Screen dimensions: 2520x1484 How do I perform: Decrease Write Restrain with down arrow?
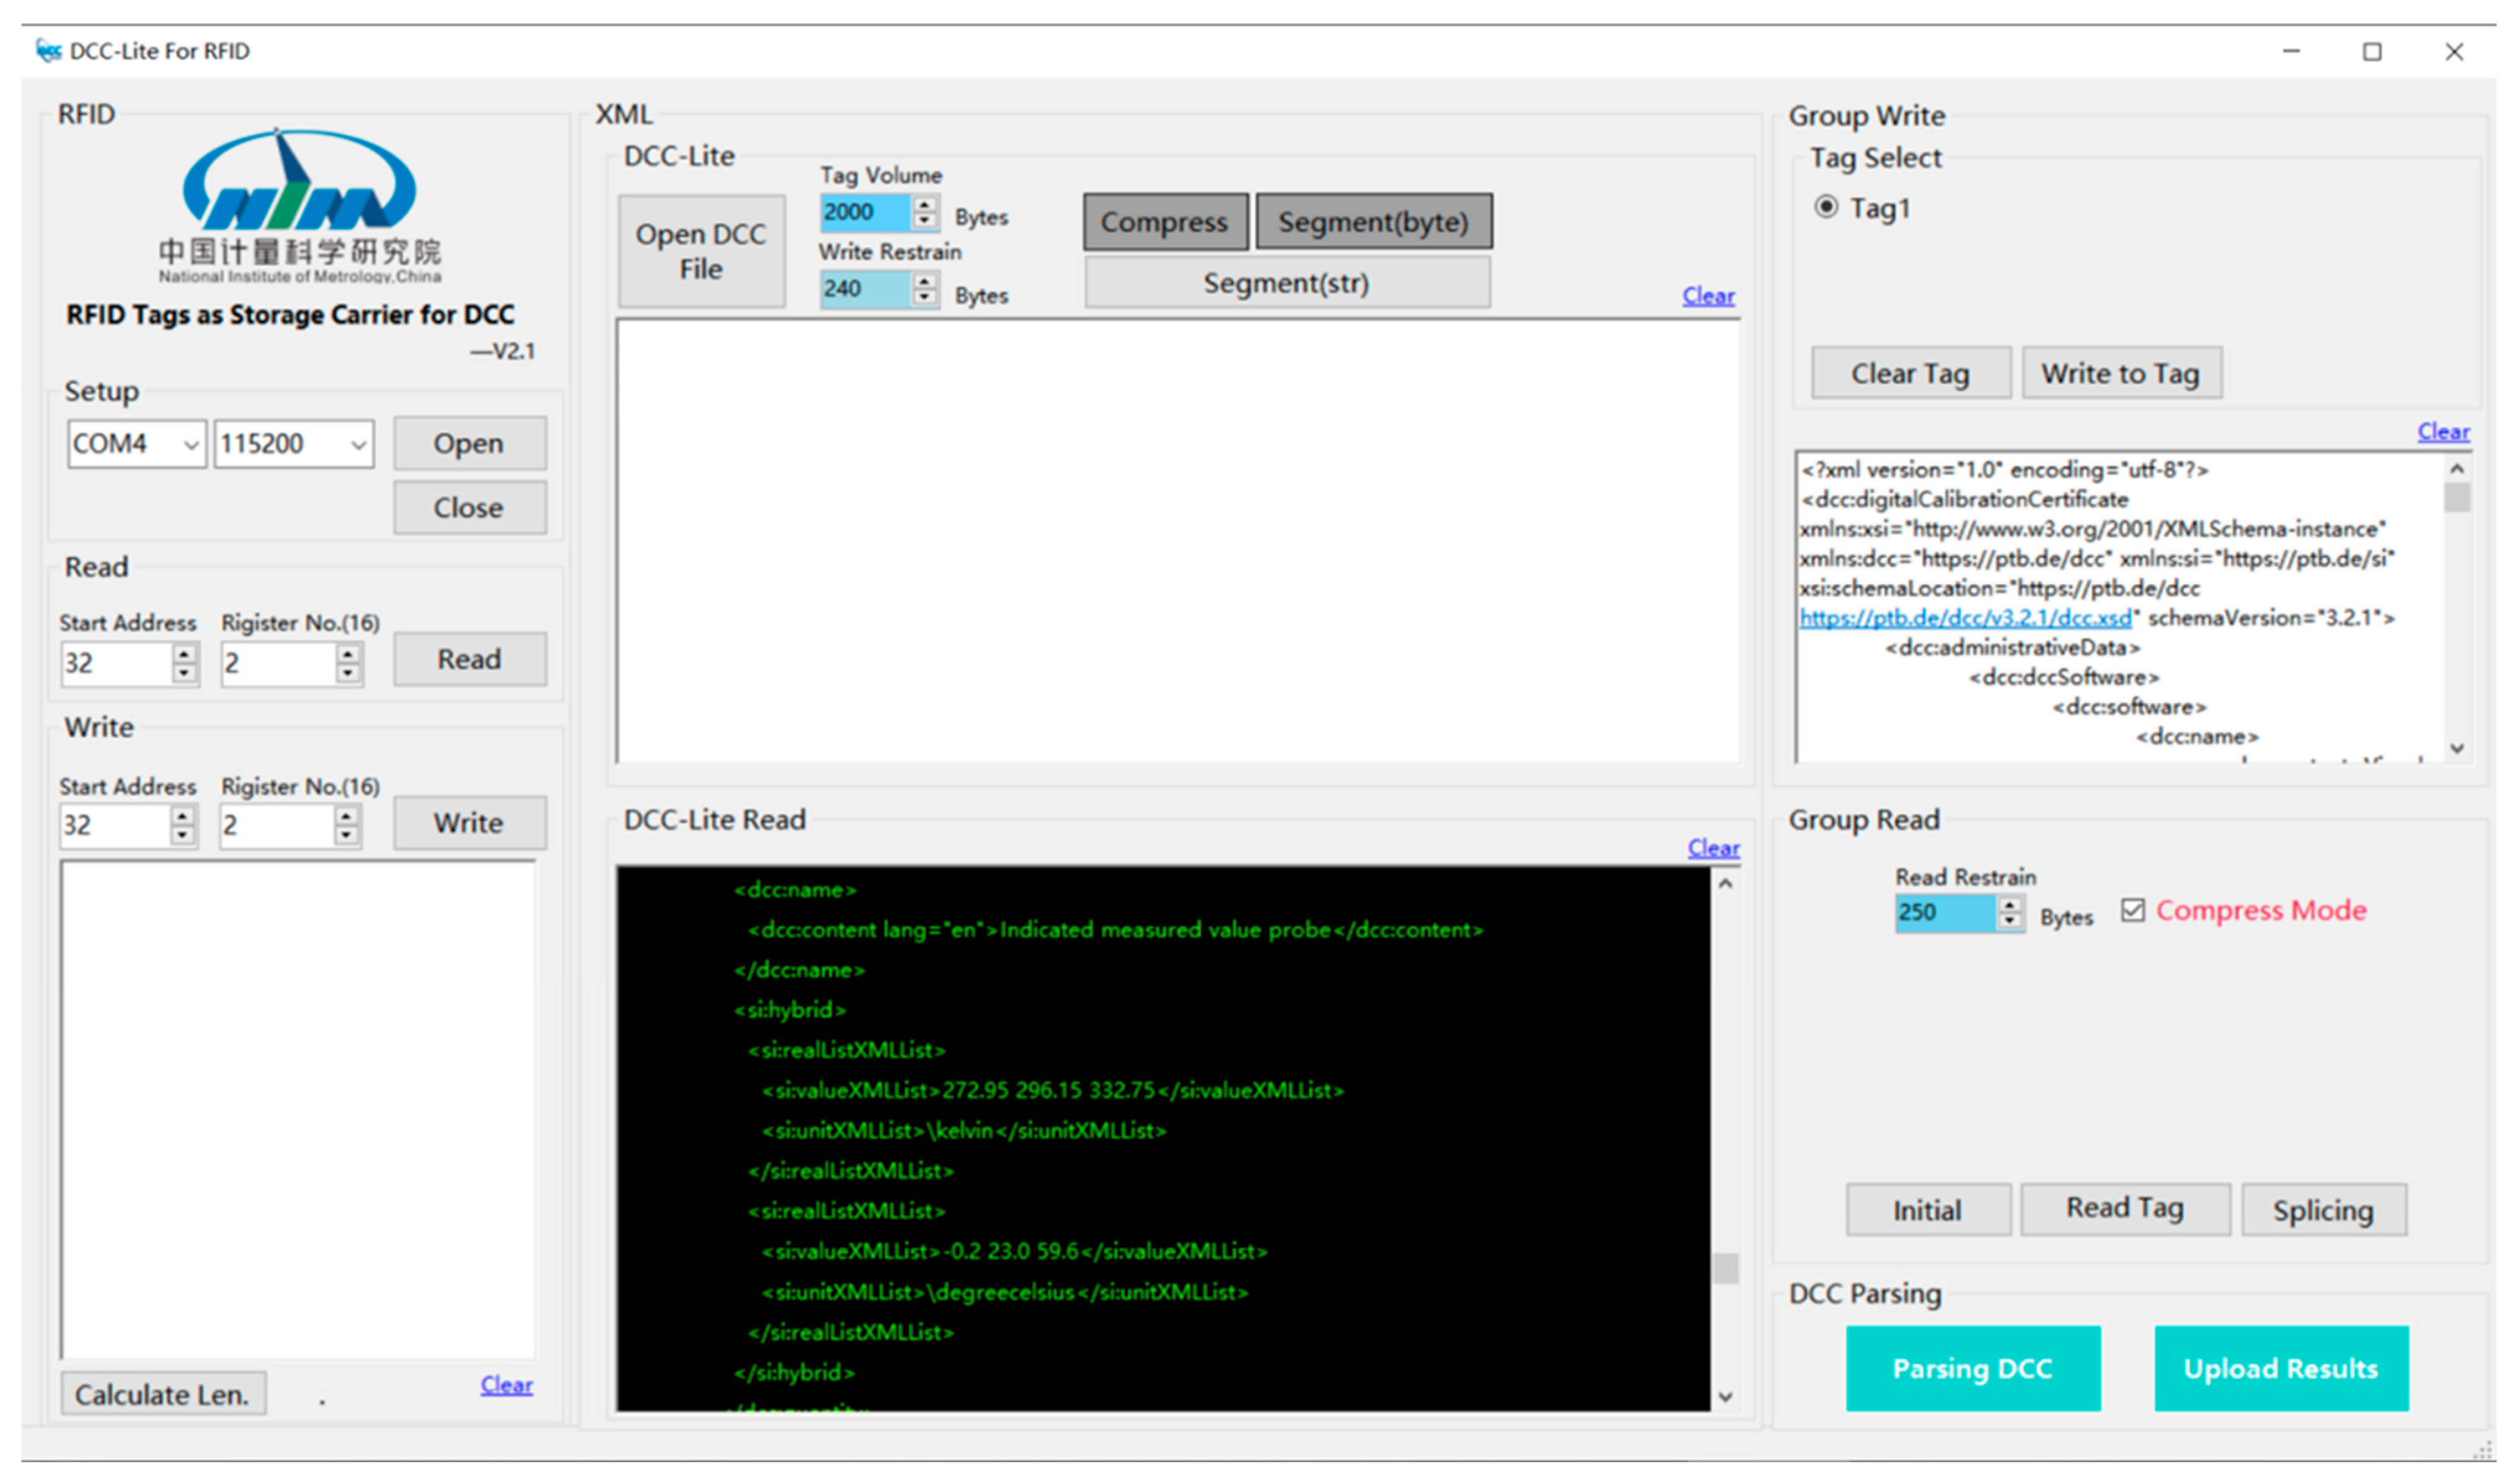click(x=924, y=297)
